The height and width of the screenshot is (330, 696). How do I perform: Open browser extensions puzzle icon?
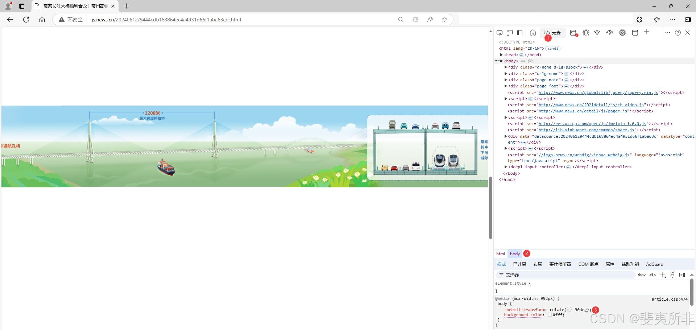pos(639,20)
